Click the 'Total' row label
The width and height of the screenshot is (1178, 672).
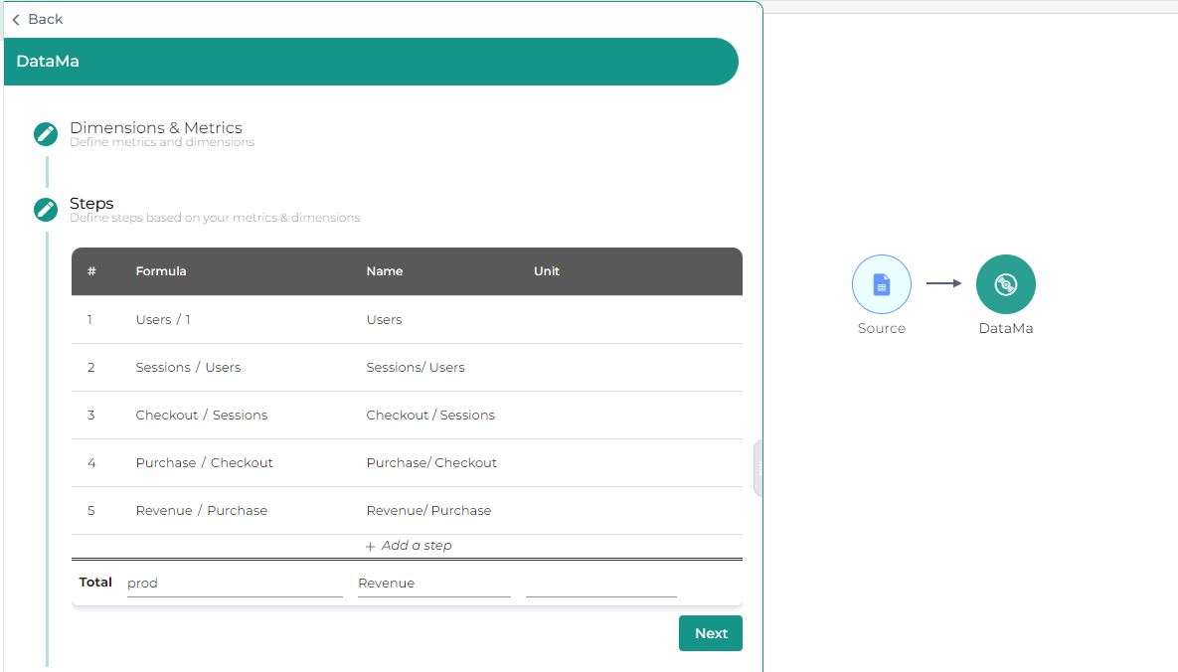click(x=95, y=583)
